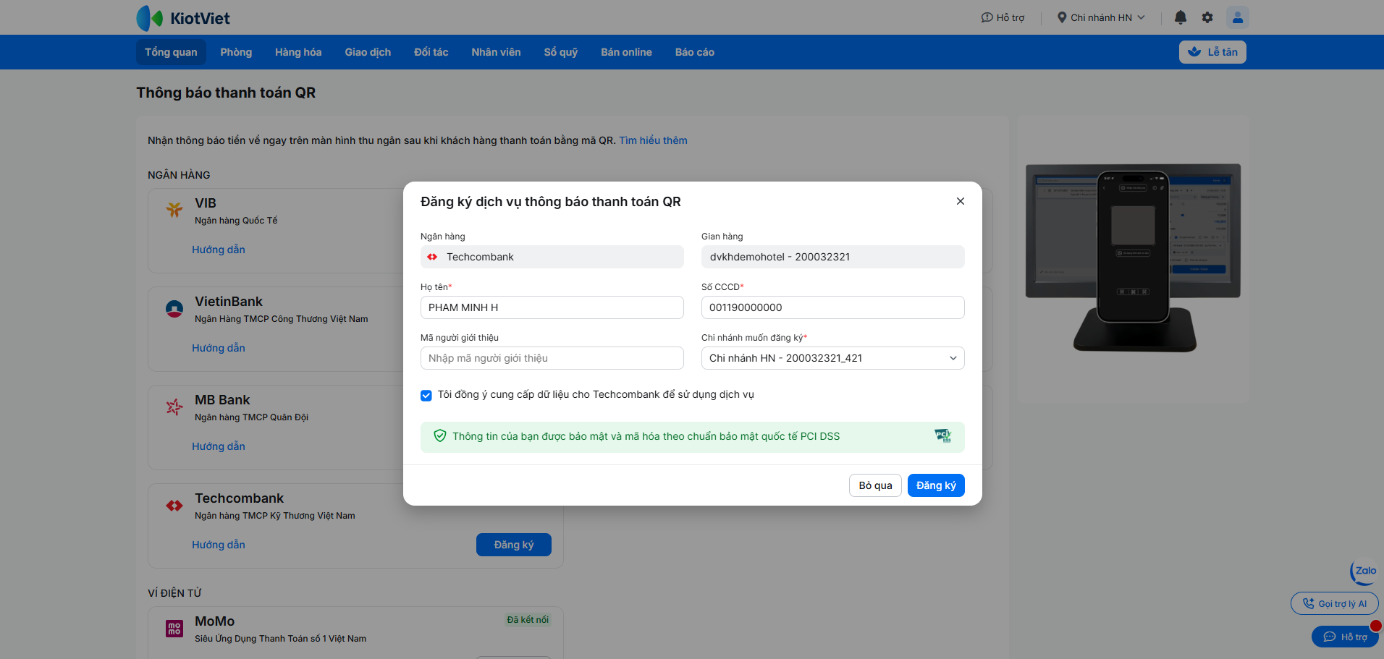Image resolution: width=1384 pixels, height=659 pixels.
Task: Click the Mã người giới thiệu field
Action: (552, 358)
